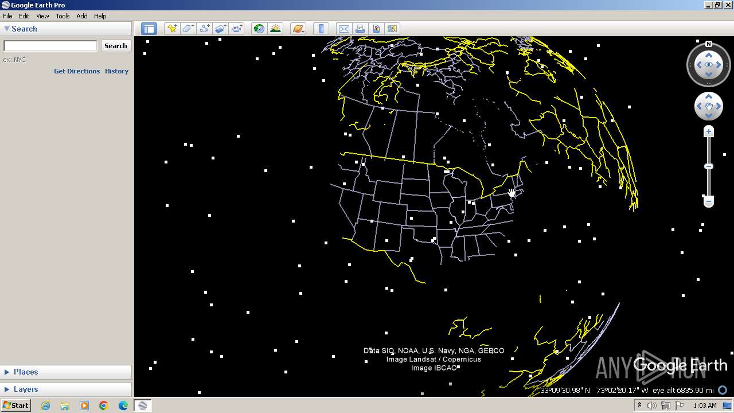Viewport: 734px width, 413px height.
Task: Click the look-up arrow on the eye joystick
Action: (x=709, y=55)
